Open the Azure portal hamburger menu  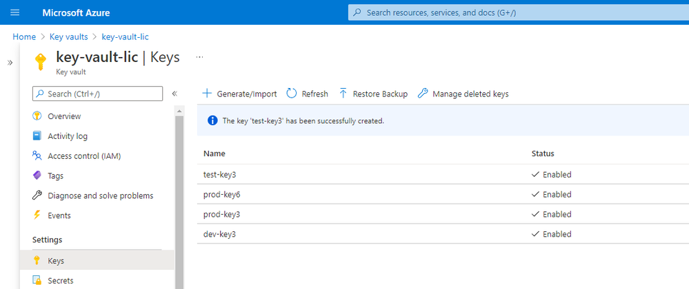[15, 12]
